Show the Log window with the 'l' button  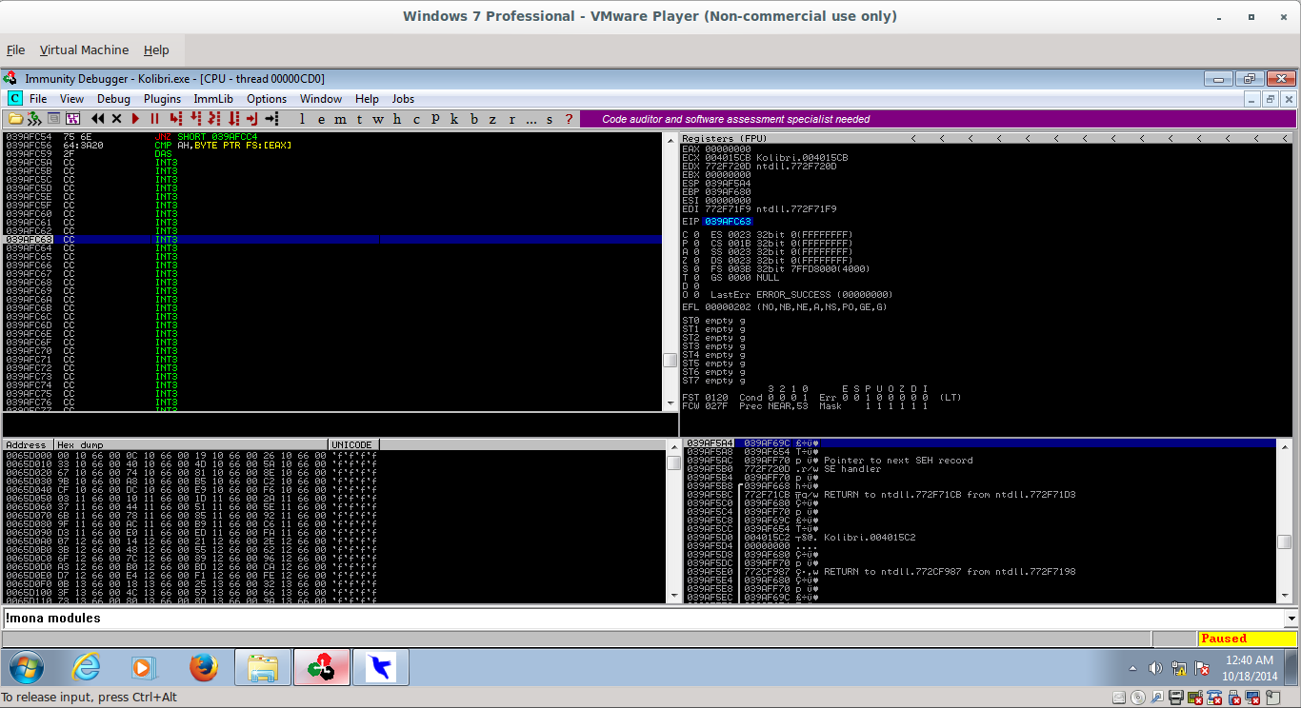(x=302, y=119)
